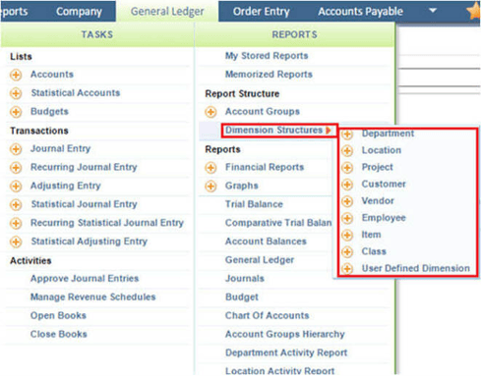Choose Department in Dimension Structures submenu
The width and height of the screenshot is (481, 376).
point(388,134)
